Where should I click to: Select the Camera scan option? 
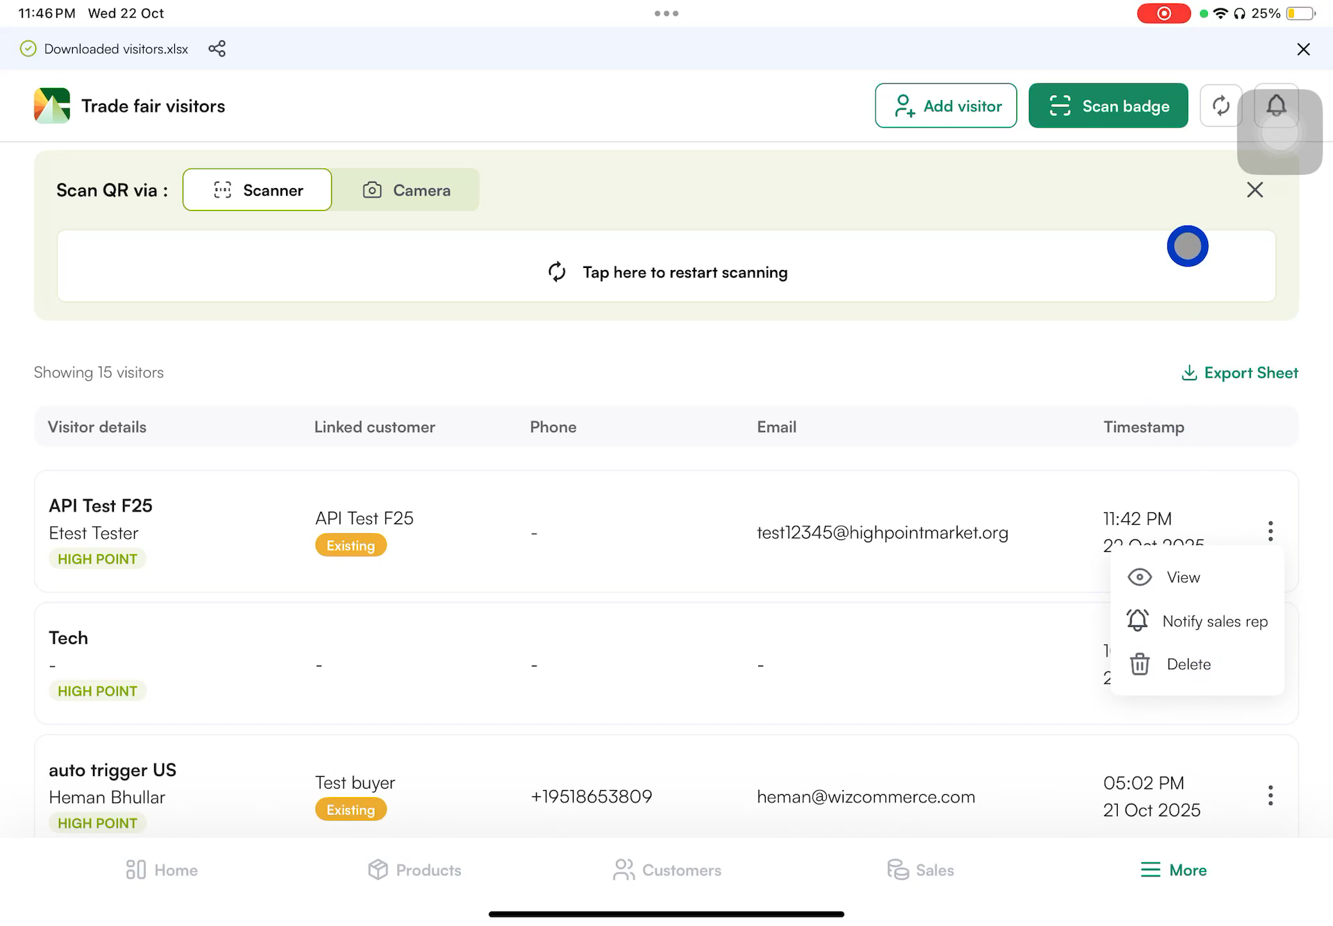[406, 190]
